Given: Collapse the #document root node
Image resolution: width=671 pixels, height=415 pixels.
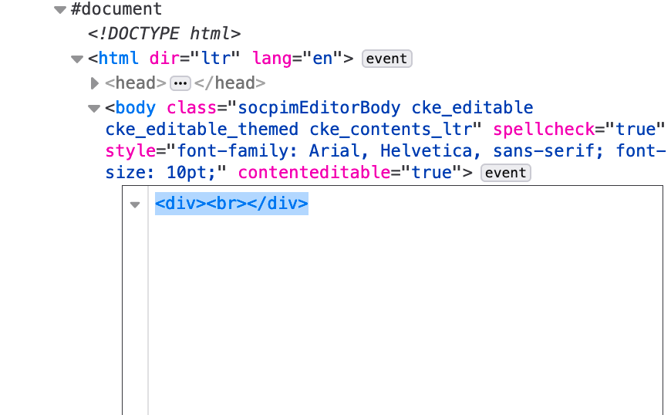Looking at the screenshot, I should coord(60,10).
